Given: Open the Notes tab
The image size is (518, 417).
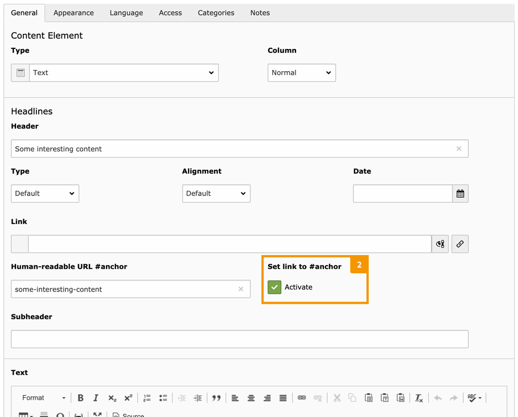Looking at the screenshot, I should coord(260,13).
